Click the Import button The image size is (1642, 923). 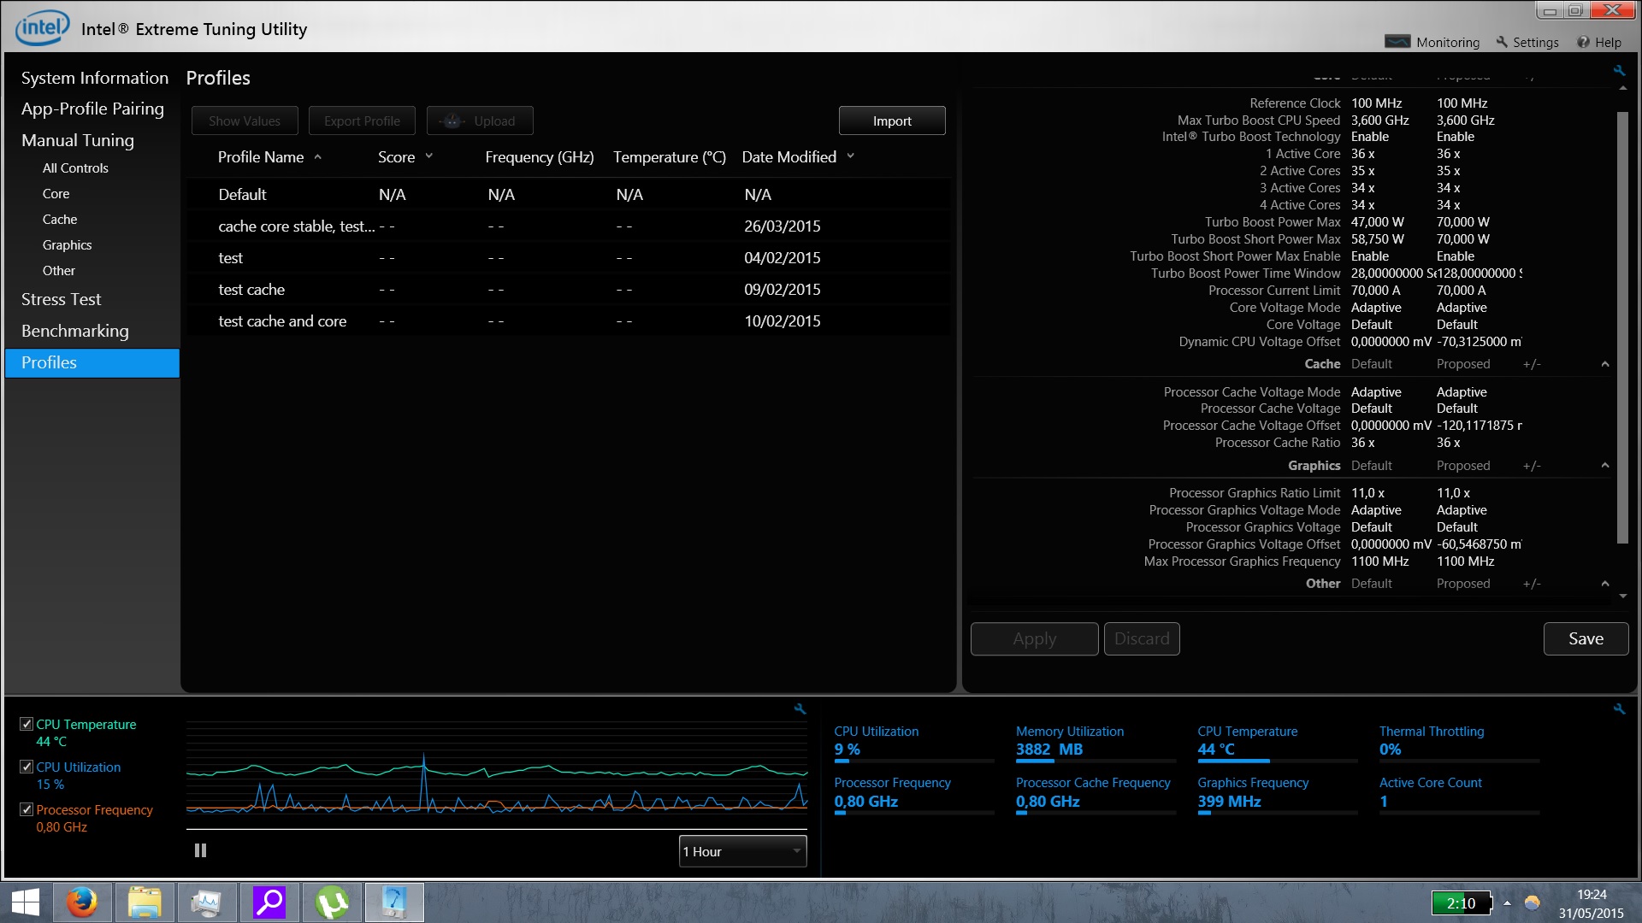point(892,121)
